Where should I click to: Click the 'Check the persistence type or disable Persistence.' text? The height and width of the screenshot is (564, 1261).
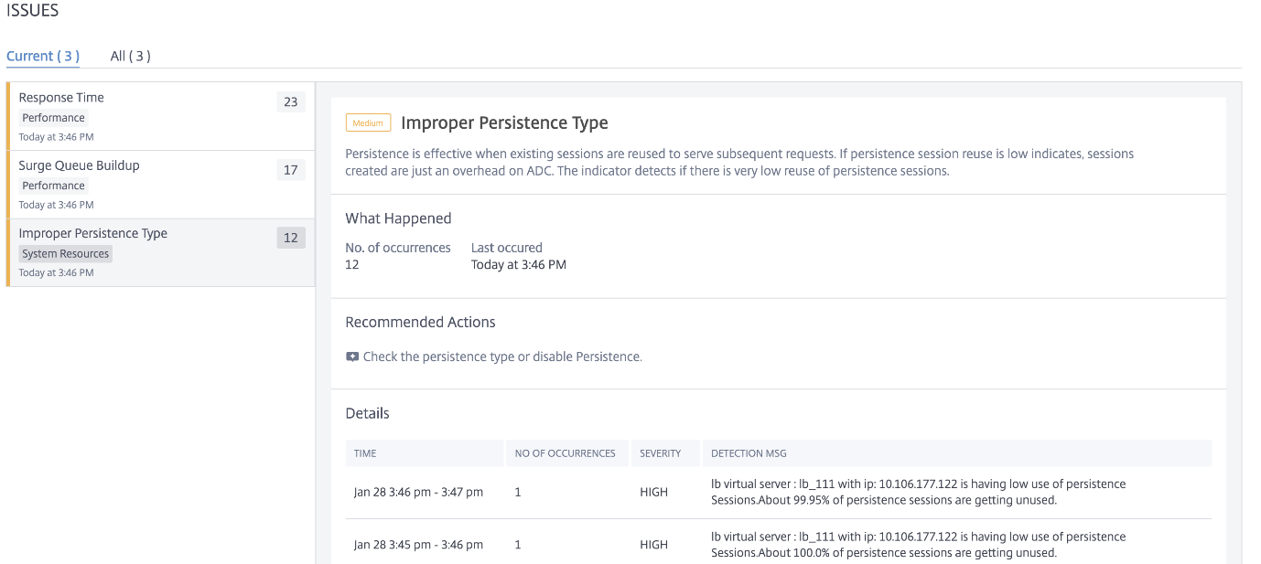(x=502, y=356)
